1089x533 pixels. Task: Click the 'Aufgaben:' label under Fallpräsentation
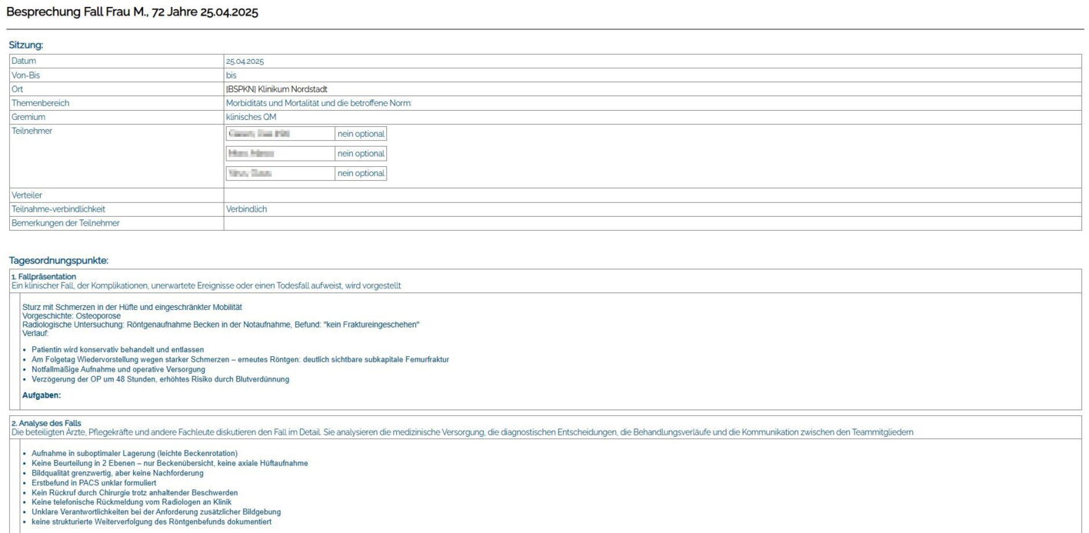[x=42, y=395]
